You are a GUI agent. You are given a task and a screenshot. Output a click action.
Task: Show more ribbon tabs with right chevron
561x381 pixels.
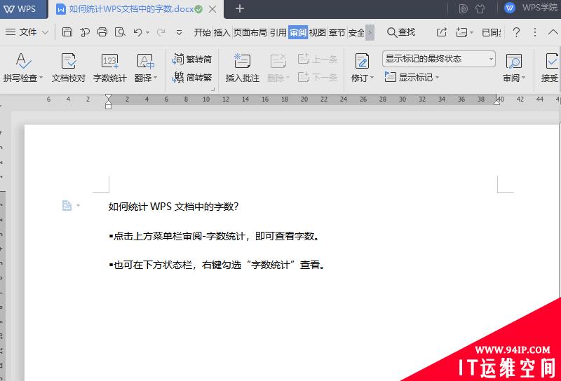click(x=370, y=32)
